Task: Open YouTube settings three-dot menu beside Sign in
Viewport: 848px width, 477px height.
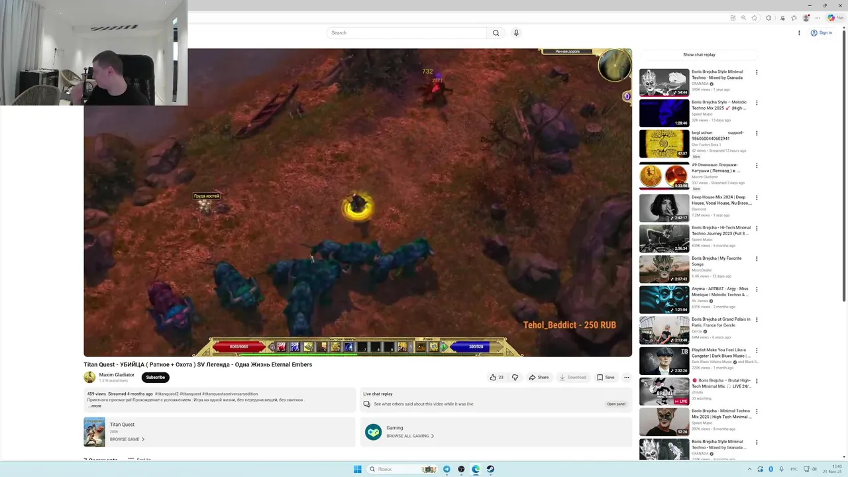Action: (x=799, y=32)
